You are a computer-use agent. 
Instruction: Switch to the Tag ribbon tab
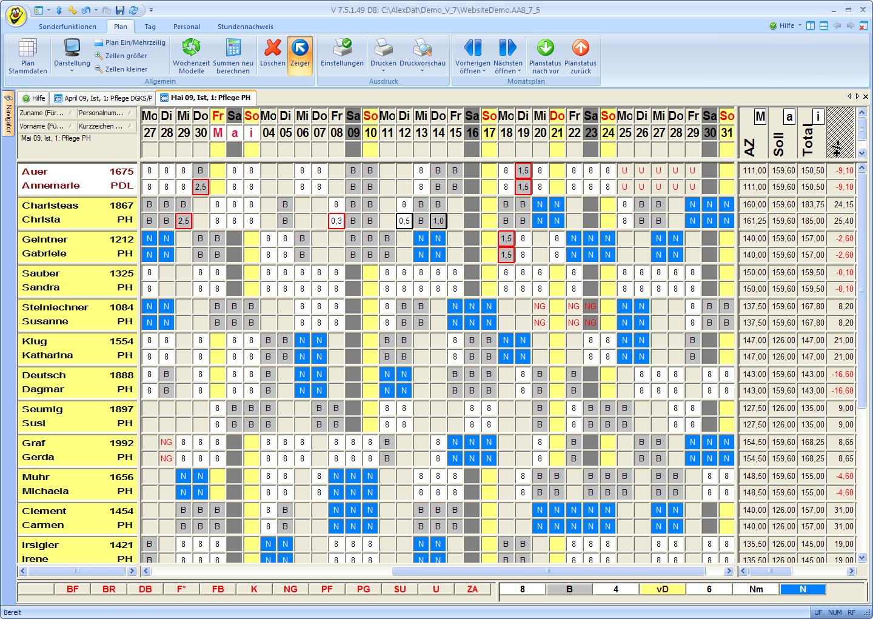[x=150, y=27]
